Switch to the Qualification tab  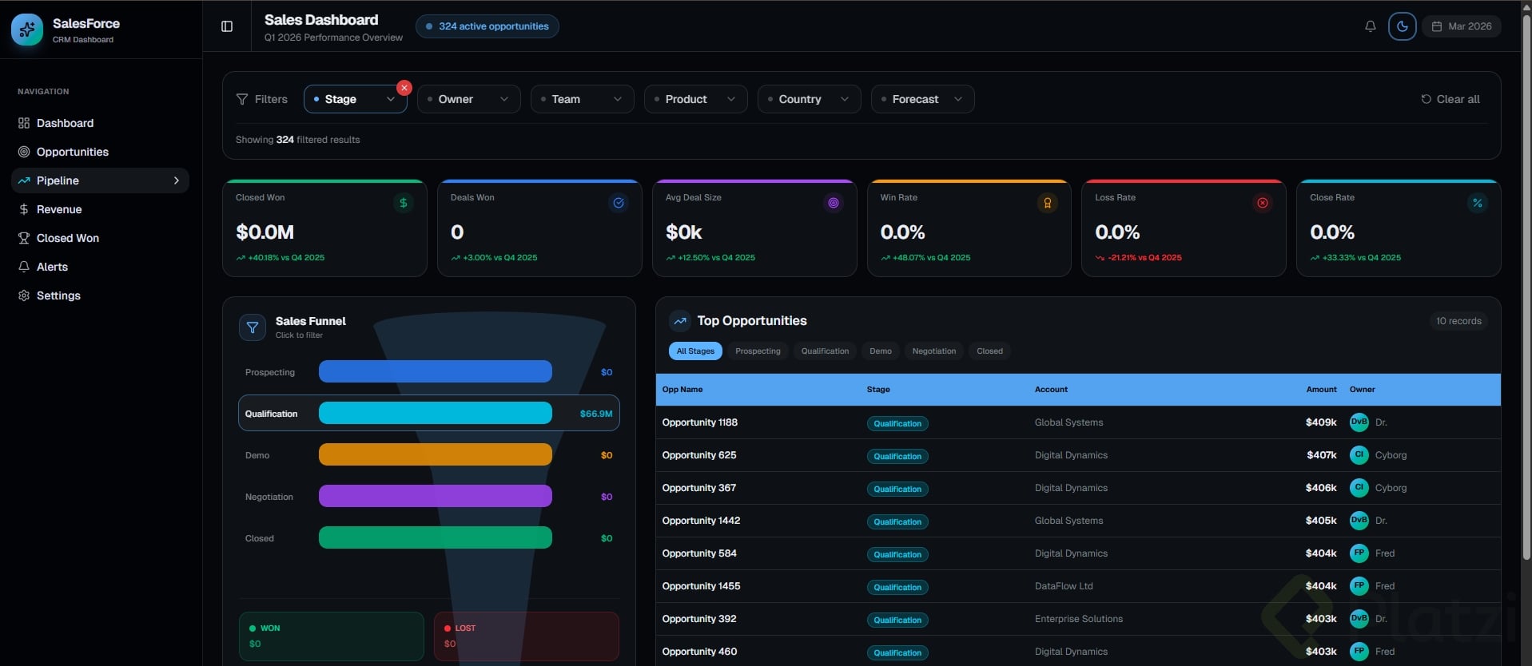point(825,351)
